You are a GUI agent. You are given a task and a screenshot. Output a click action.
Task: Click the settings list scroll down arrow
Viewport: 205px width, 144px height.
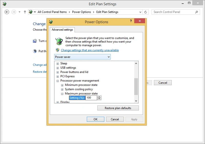[x=136, y=101]
